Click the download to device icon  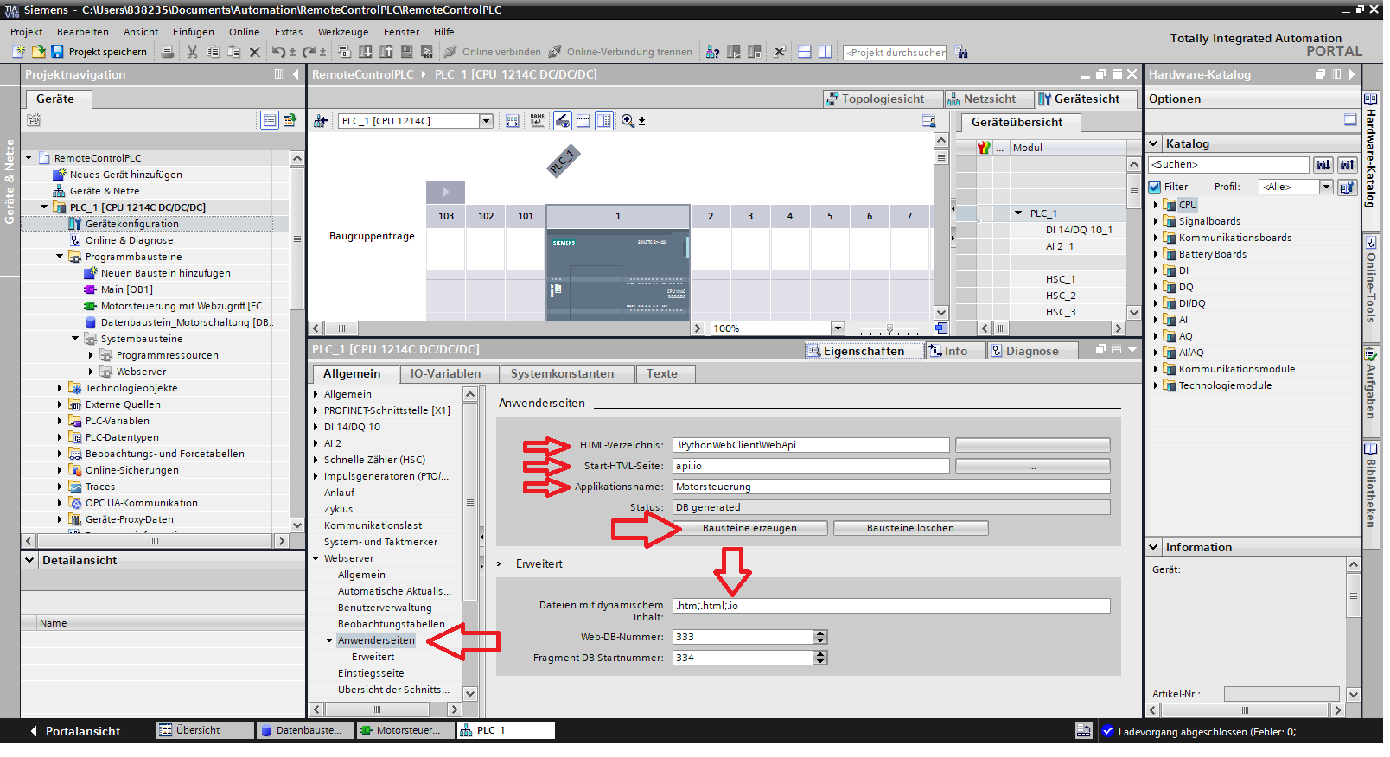tap(366, 52)
